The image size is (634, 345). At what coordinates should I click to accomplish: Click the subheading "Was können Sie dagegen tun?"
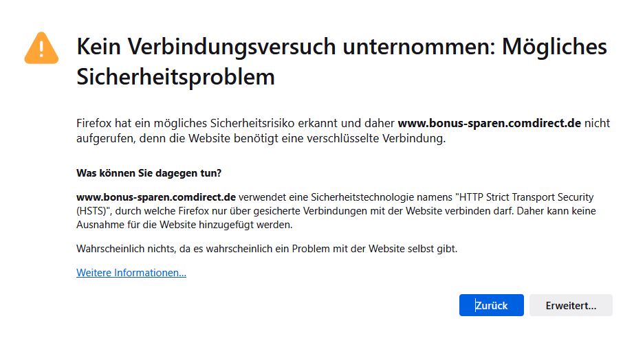coord(149,172)
